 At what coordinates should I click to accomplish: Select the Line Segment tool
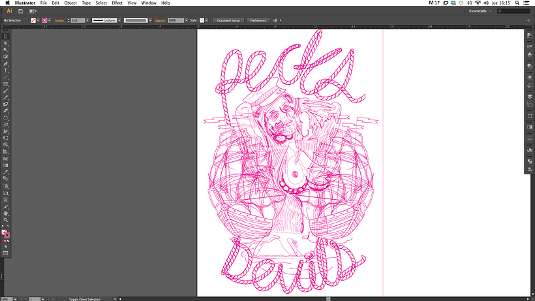tap(5, 78)
